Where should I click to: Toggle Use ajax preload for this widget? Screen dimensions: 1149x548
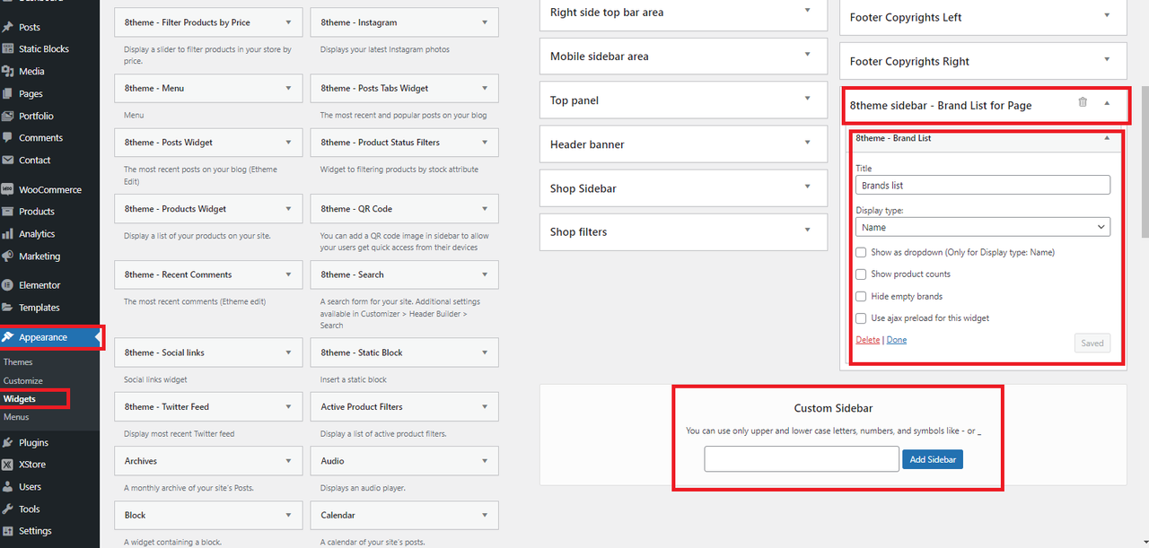861,318
